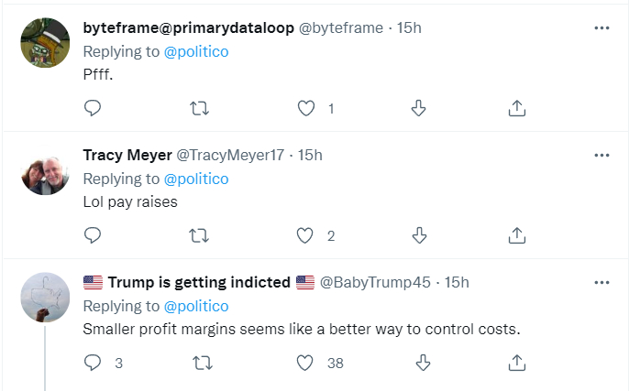Retweet byteframe's 'Pfff.' tweet
The height and width of the screenshot is (391, 629).
click(x=199, y=108)
